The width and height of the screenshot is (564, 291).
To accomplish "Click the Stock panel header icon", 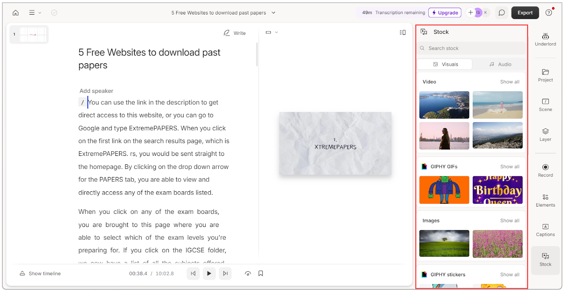I will (x=424, y=32).
